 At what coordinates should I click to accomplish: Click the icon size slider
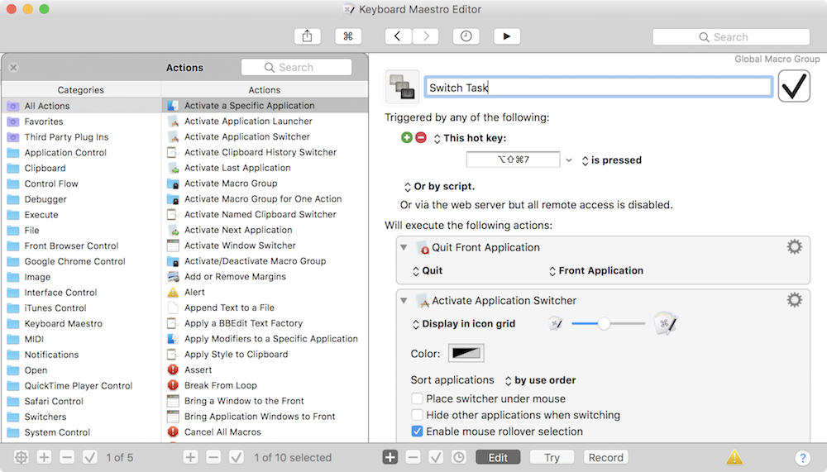pyautogui.click(x=605, y=324)
